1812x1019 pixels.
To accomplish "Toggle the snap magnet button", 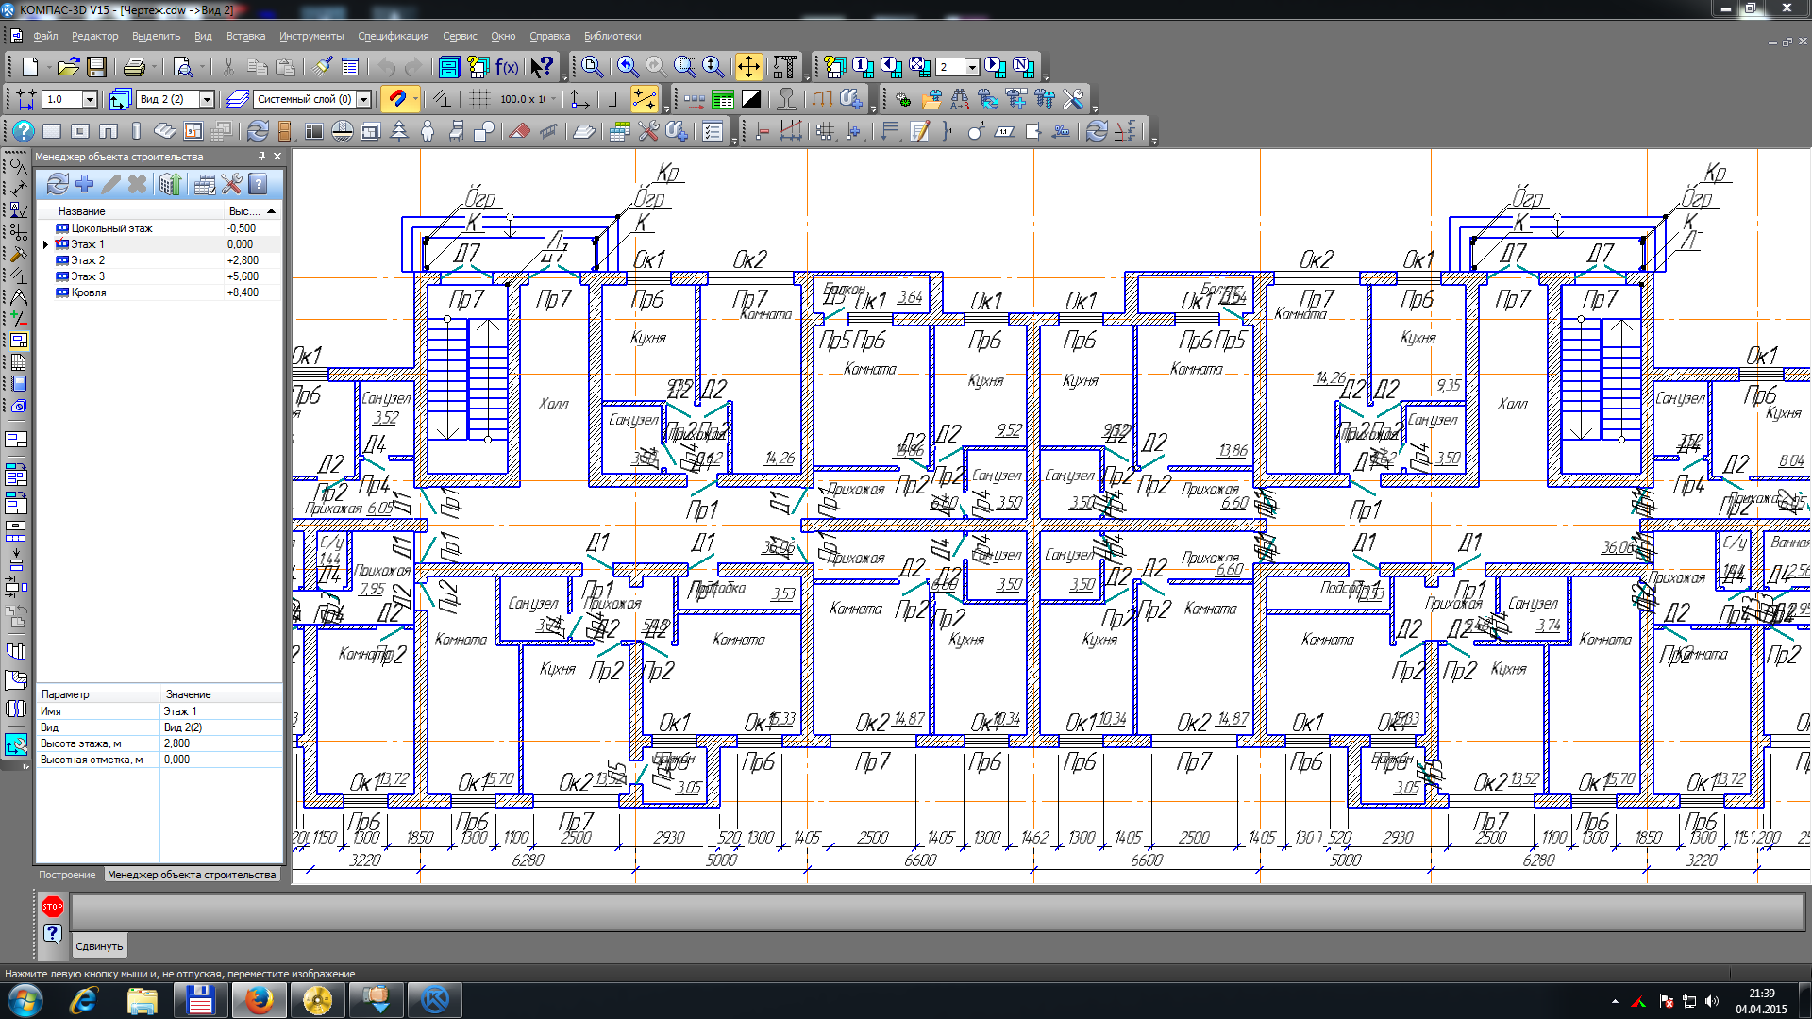I will (397, 99).
